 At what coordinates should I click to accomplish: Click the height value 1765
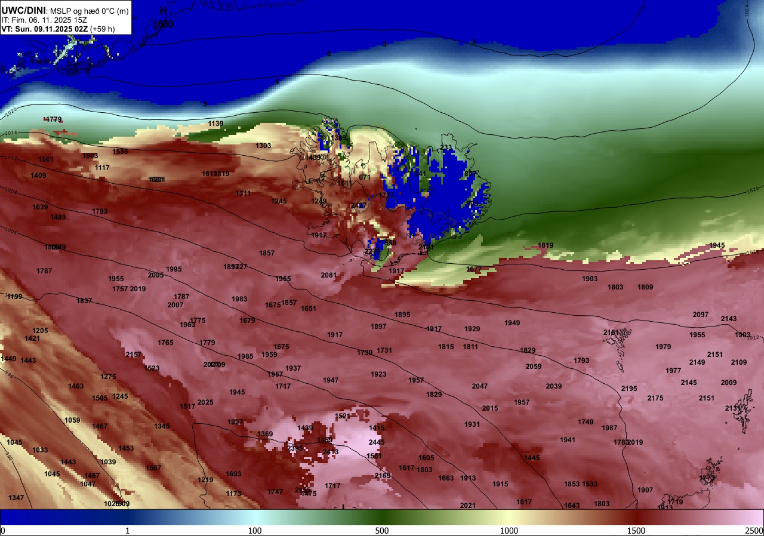coord(165,343)
